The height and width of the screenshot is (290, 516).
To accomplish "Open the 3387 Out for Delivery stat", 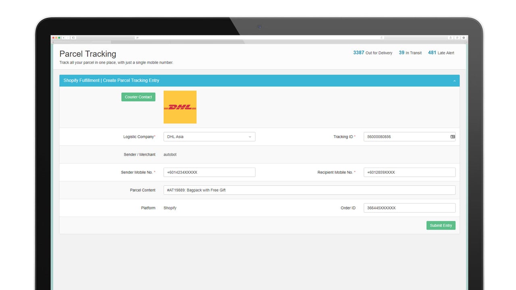I will pos(372,53).
